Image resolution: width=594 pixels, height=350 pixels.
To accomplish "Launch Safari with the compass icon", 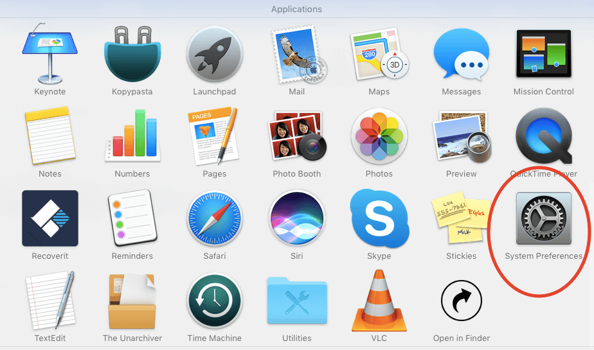I will (215, 218).
